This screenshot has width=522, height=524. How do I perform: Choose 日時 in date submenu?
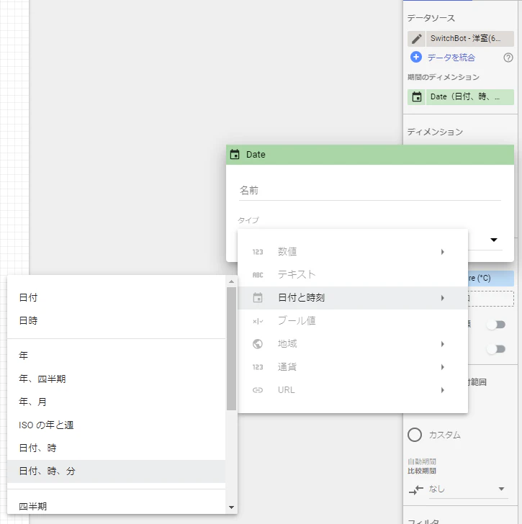coord(117,320)
